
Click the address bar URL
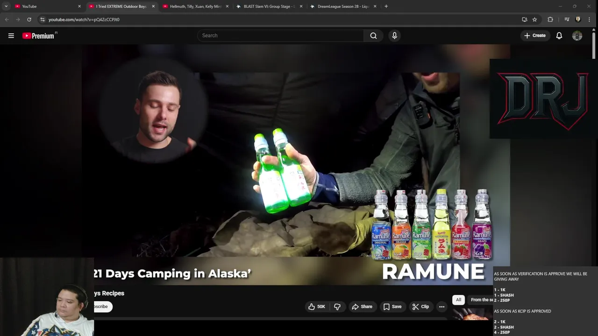point(84,20)
